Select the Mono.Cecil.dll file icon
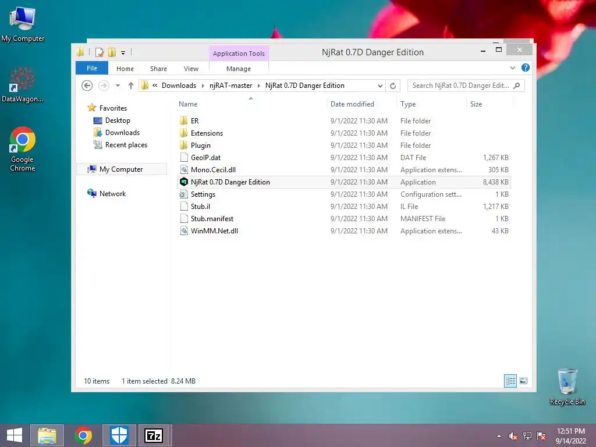This screenshot has width=596, height=447. (184, 169)
